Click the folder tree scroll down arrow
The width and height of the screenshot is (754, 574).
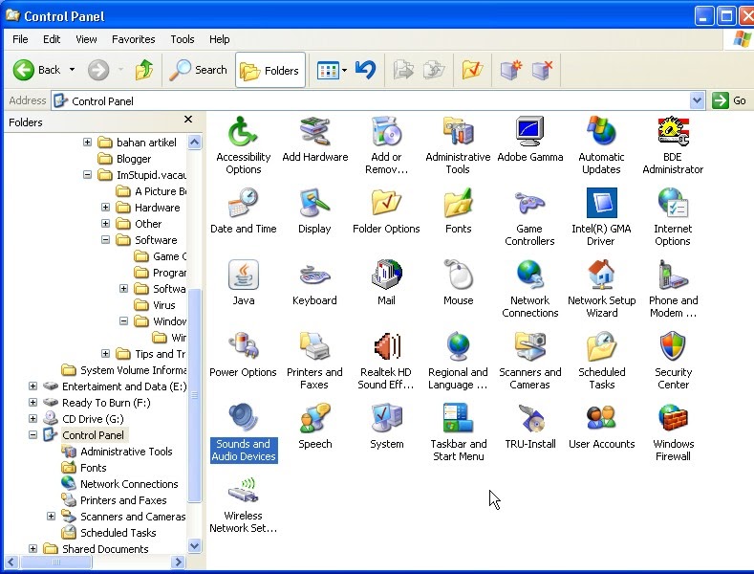[x=194, y=546]
